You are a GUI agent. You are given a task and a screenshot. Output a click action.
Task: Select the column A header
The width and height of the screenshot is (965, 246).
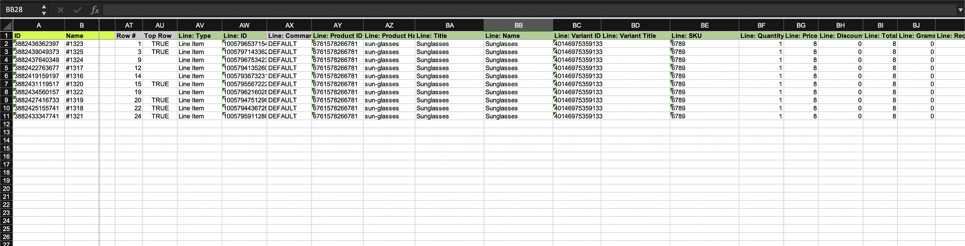pyautogui.click(x=38, y=25)
